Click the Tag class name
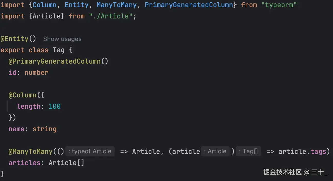Image resolution: width=333 pixels, height=181 pixels. tap(59, 50)
